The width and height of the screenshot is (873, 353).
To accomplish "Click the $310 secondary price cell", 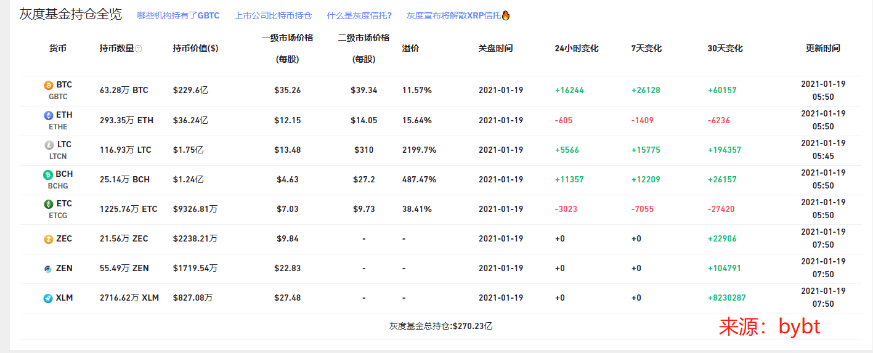I will [x=364, y=150].
